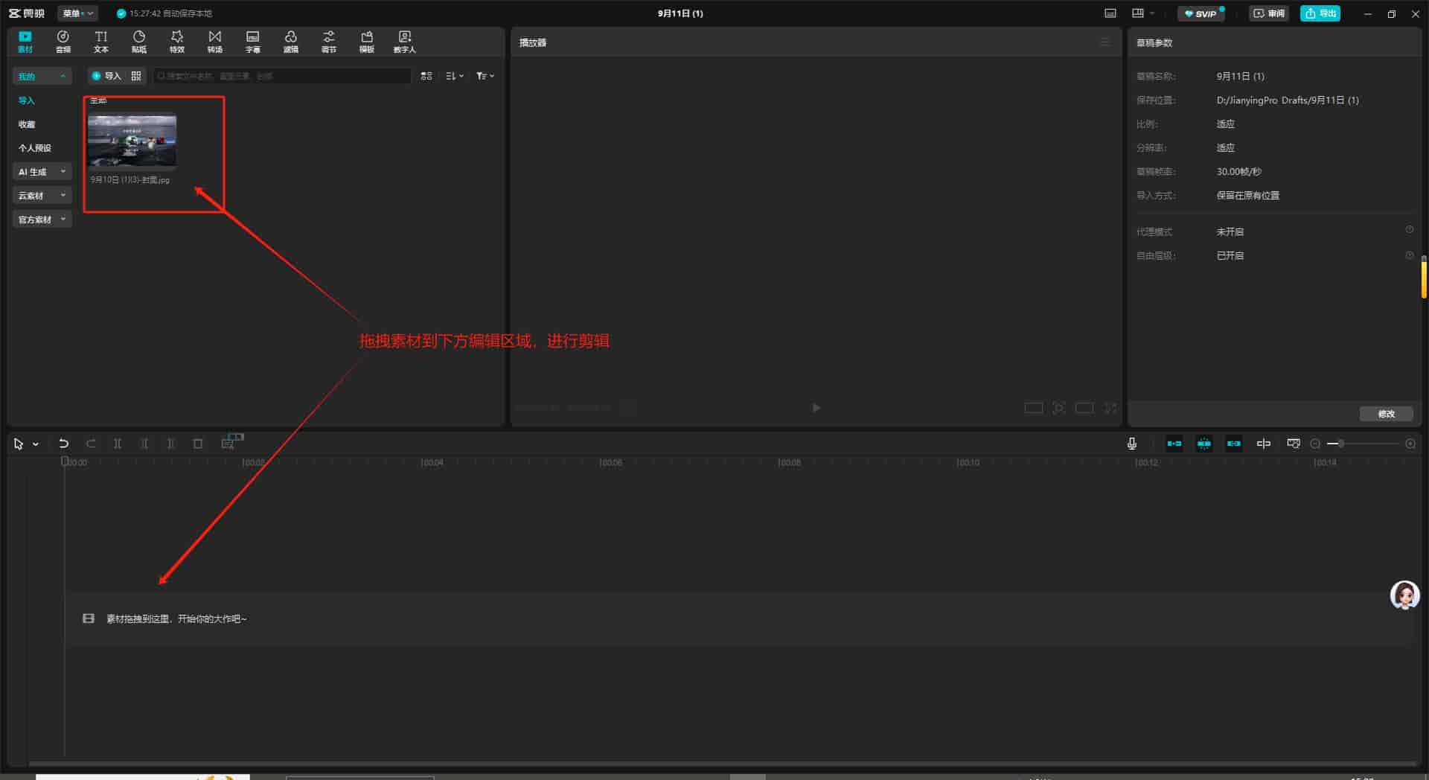
Task: Collapse the 我的 category
Action: (x=42, y=76)
